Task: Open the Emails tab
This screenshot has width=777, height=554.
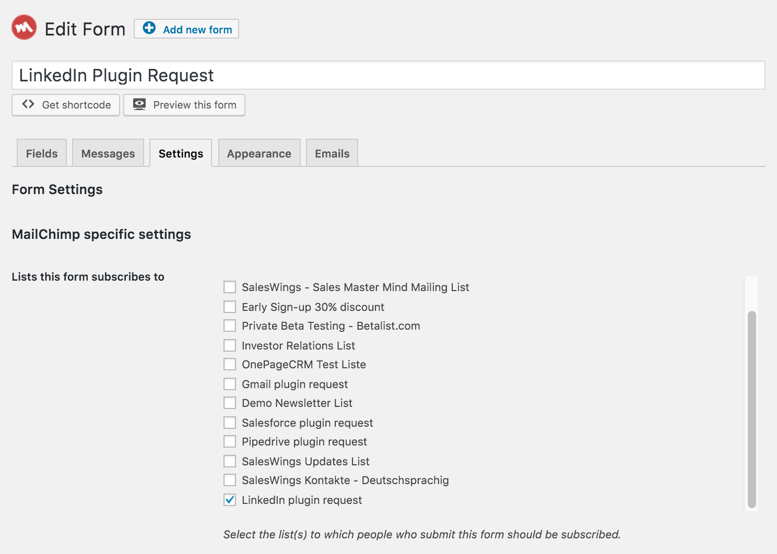Action: (x=332, y=153)
